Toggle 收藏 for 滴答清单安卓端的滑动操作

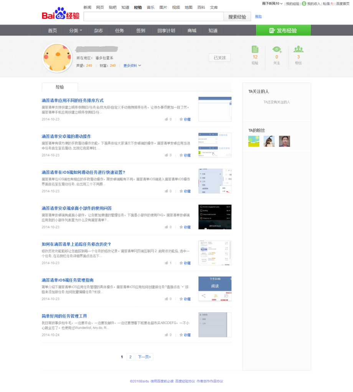point(185,155)
